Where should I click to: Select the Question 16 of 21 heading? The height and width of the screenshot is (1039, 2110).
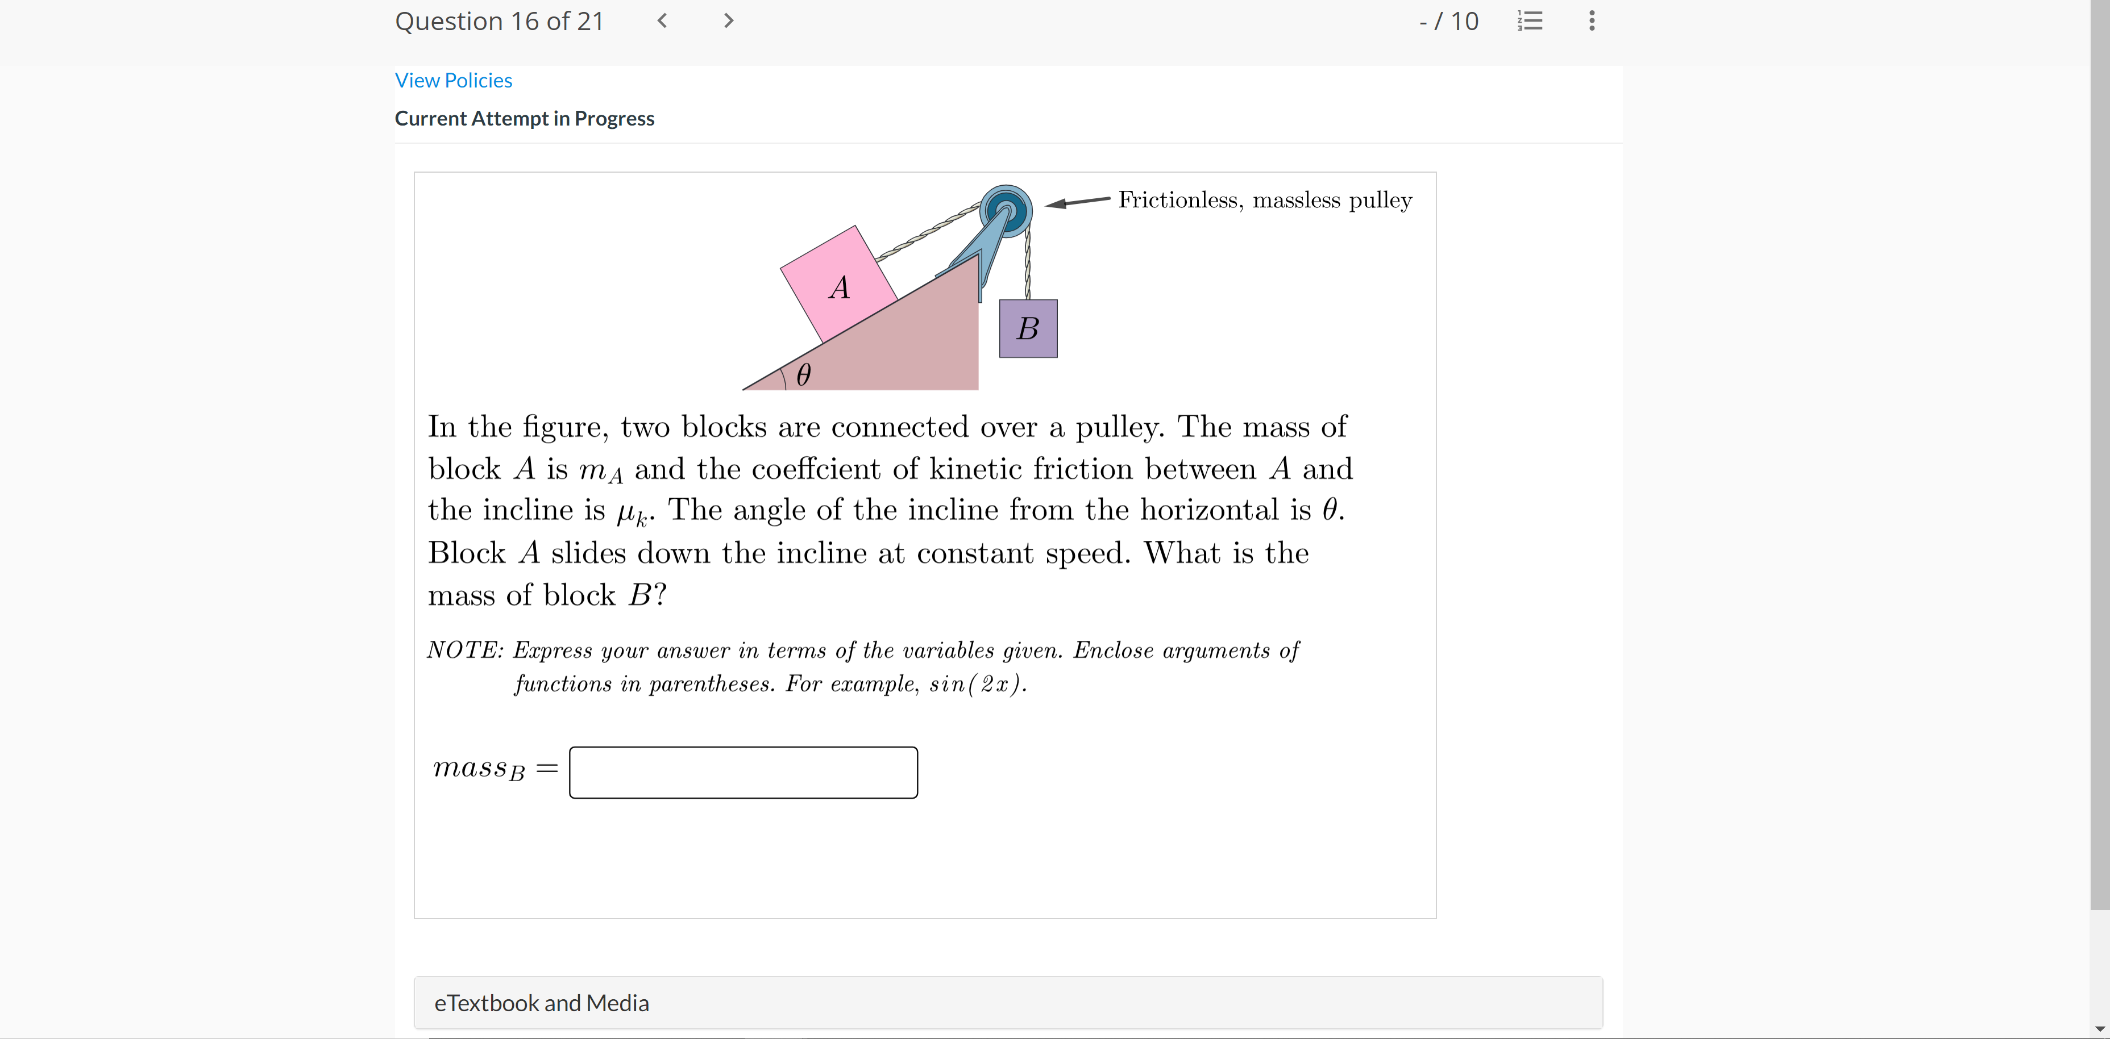[x=500, y=20]
